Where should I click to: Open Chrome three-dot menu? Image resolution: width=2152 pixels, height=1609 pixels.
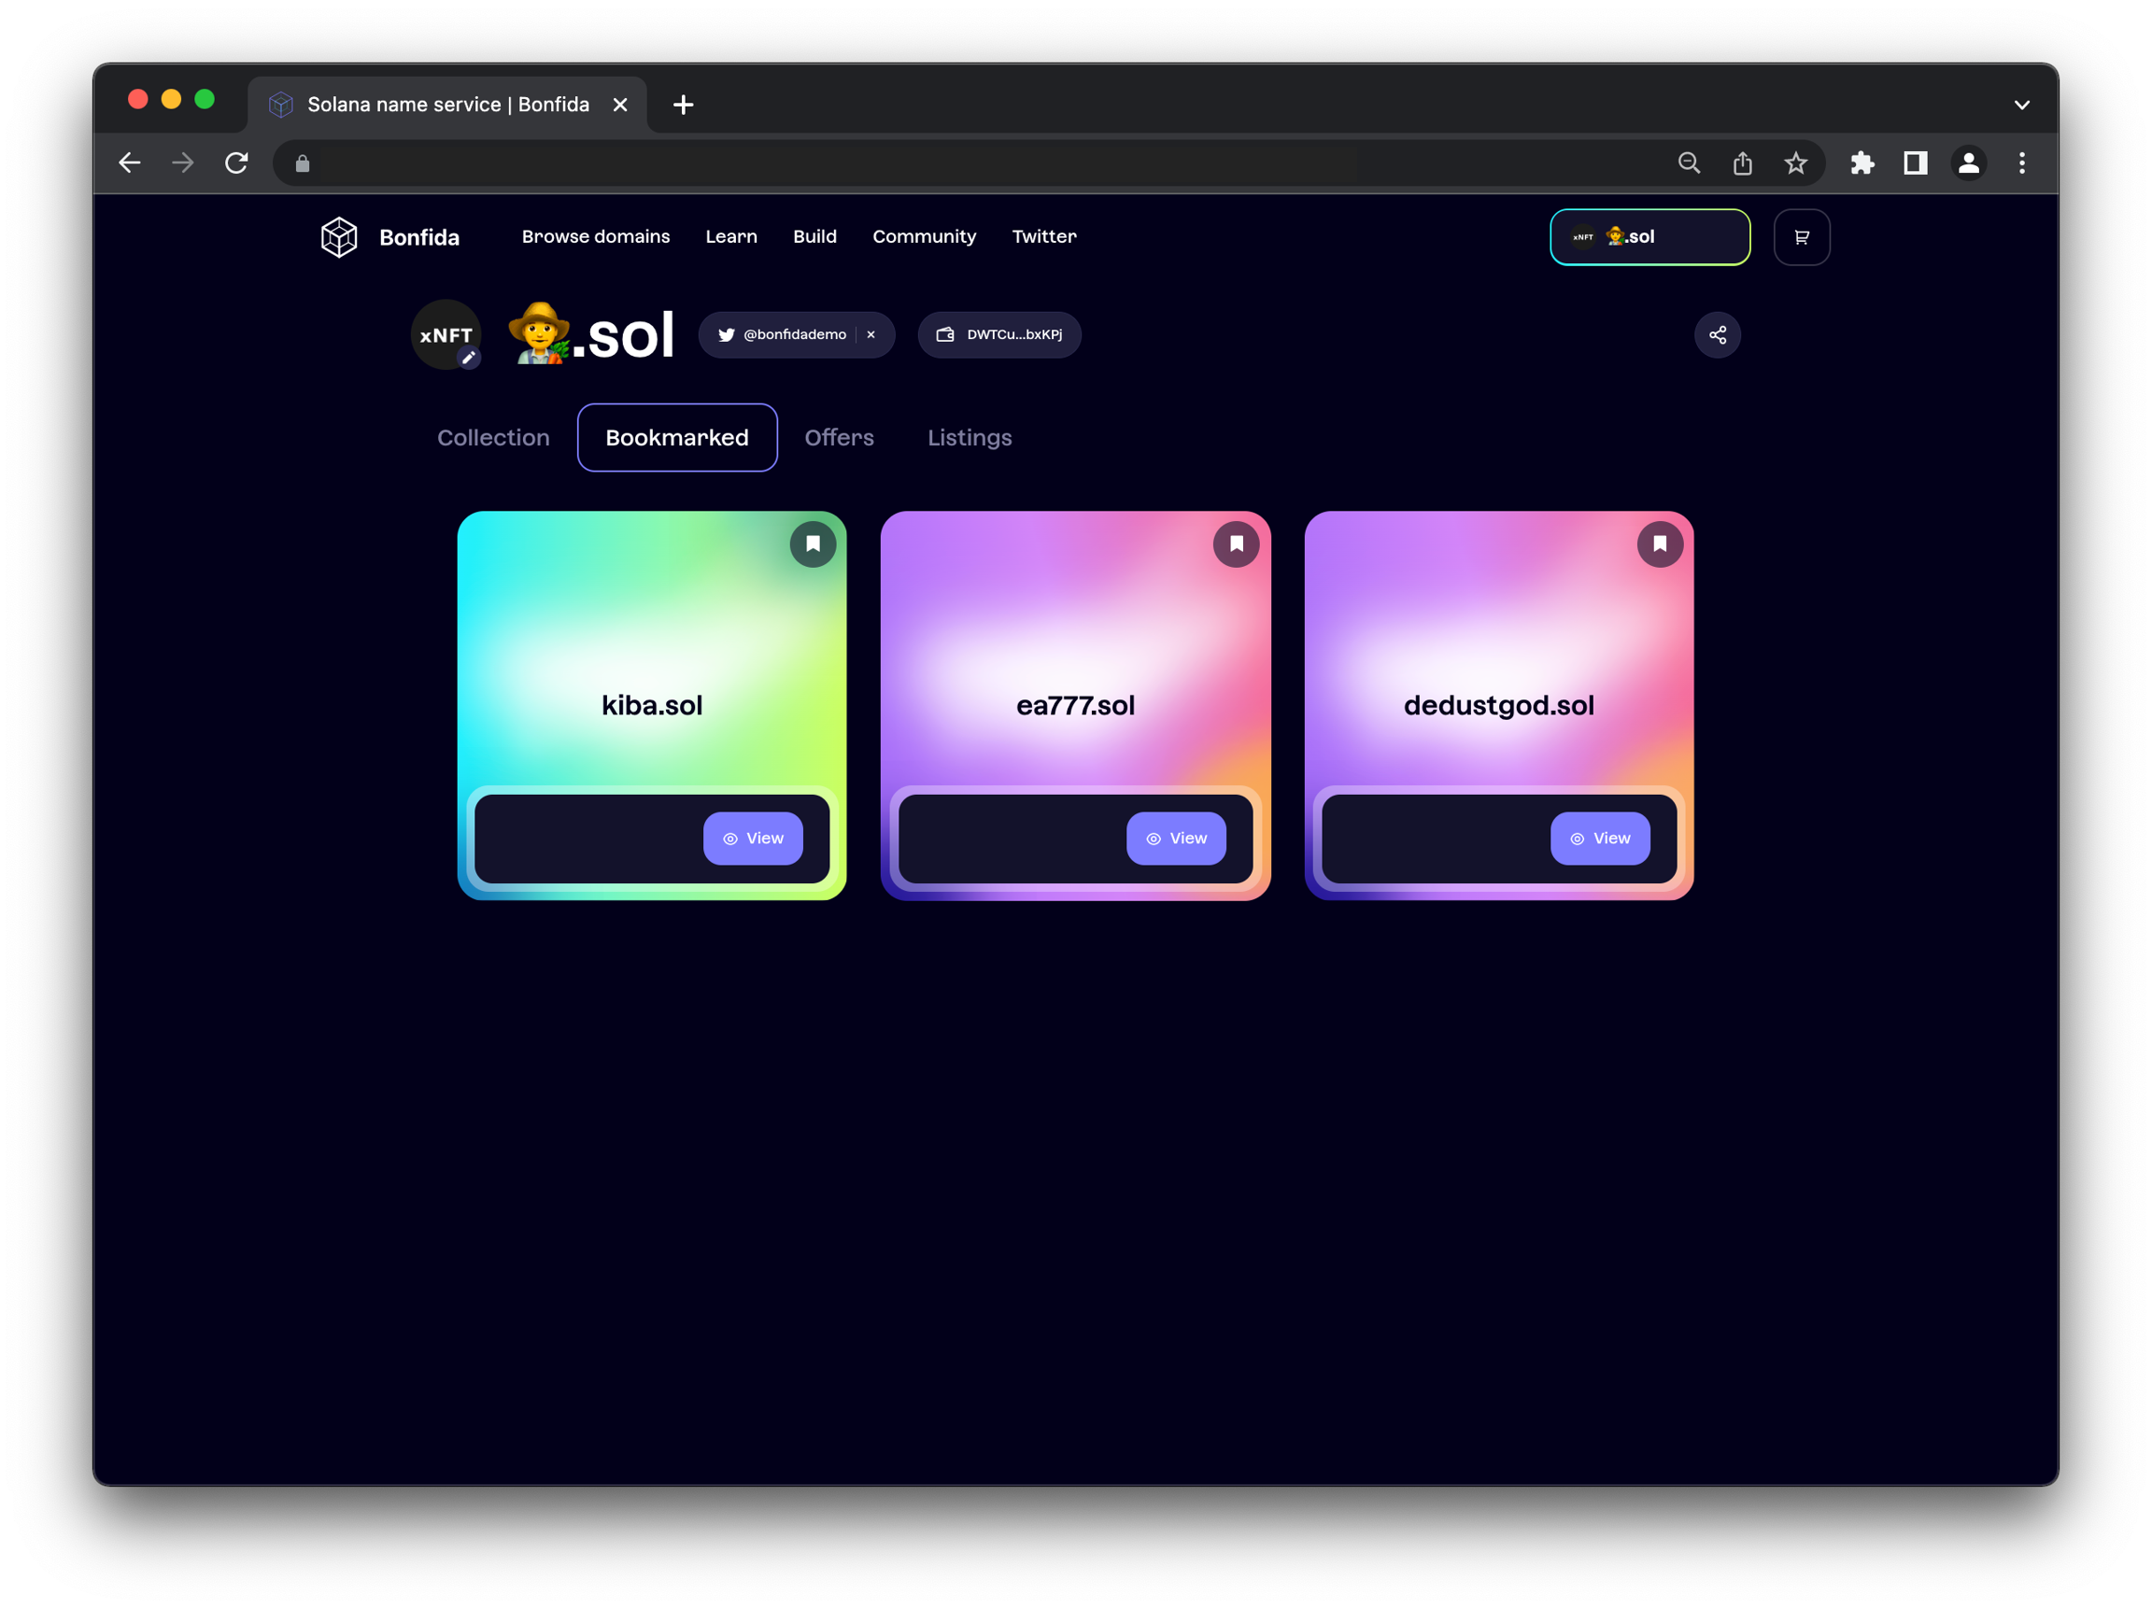2021,163
